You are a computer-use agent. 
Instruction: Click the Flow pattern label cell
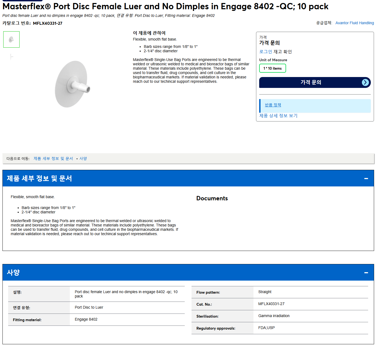point(223,292)
